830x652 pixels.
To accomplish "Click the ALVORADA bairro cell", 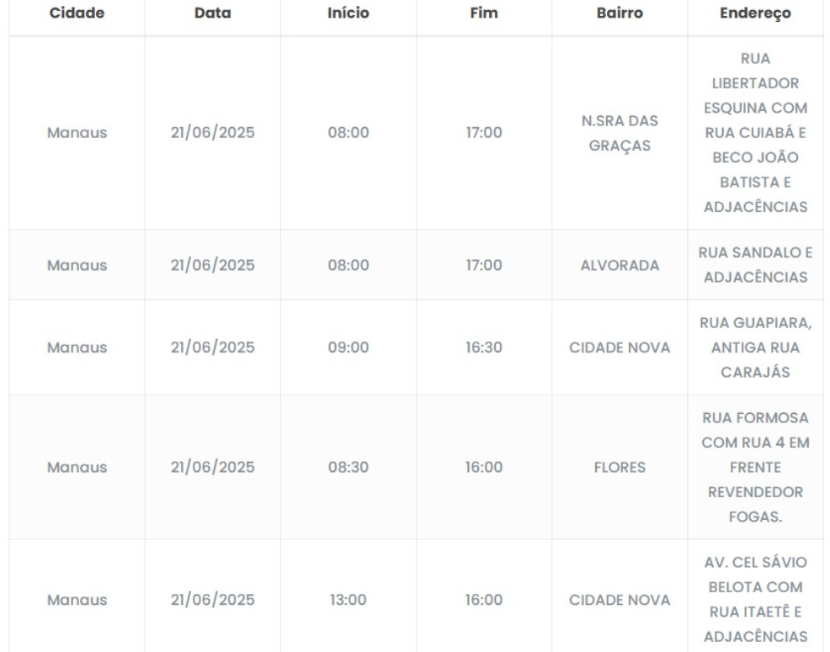I will tap(620, 265).
